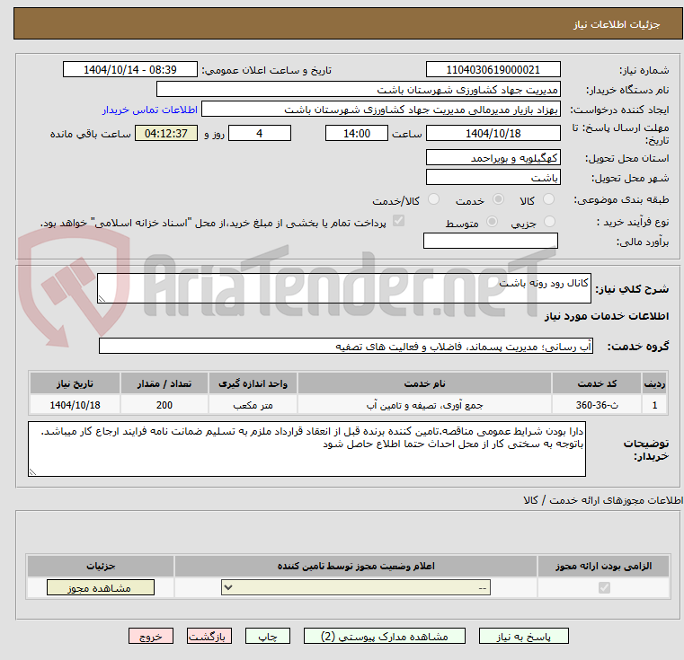Click the days remaining field showing 4
Screen dimensions: 684x660
(260, 133)
